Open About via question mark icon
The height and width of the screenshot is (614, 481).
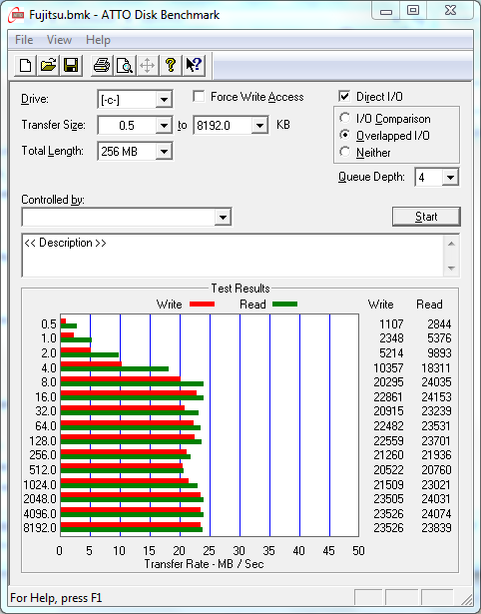171,66
